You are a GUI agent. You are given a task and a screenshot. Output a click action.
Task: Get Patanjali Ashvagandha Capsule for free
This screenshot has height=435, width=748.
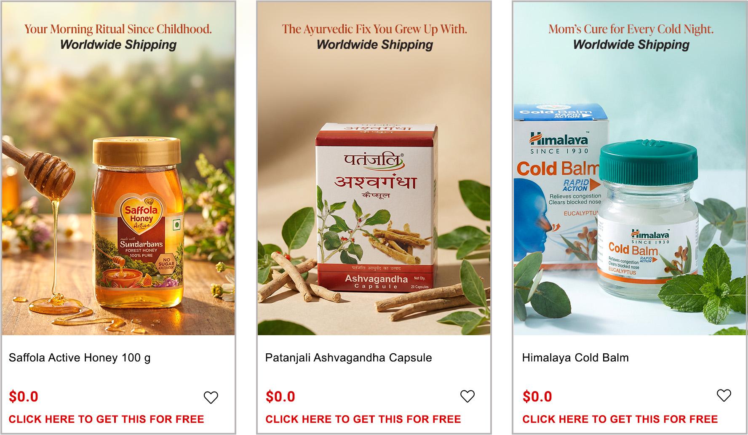click(363, 419)
